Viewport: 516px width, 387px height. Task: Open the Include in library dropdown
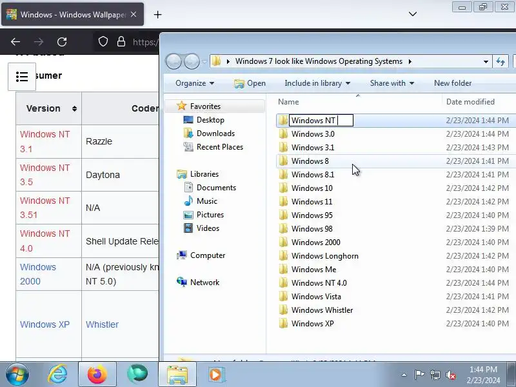(317, 83)
